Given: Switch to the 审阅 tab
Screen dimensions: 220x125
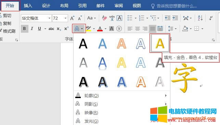Looking at the screenshot, I should [119, 6].
